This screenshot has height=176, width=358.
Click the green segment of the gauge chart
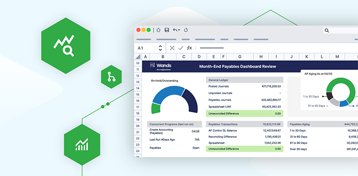point(156,108)
